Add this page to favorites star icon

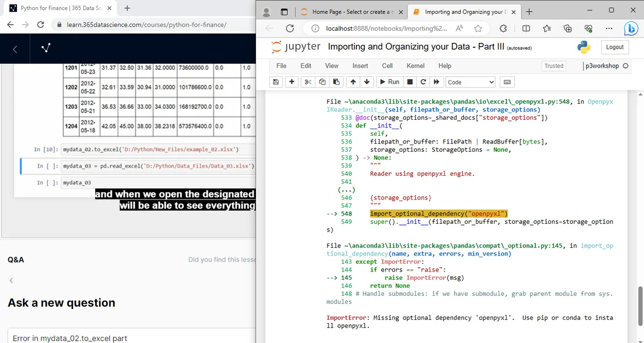pos(478,29)
